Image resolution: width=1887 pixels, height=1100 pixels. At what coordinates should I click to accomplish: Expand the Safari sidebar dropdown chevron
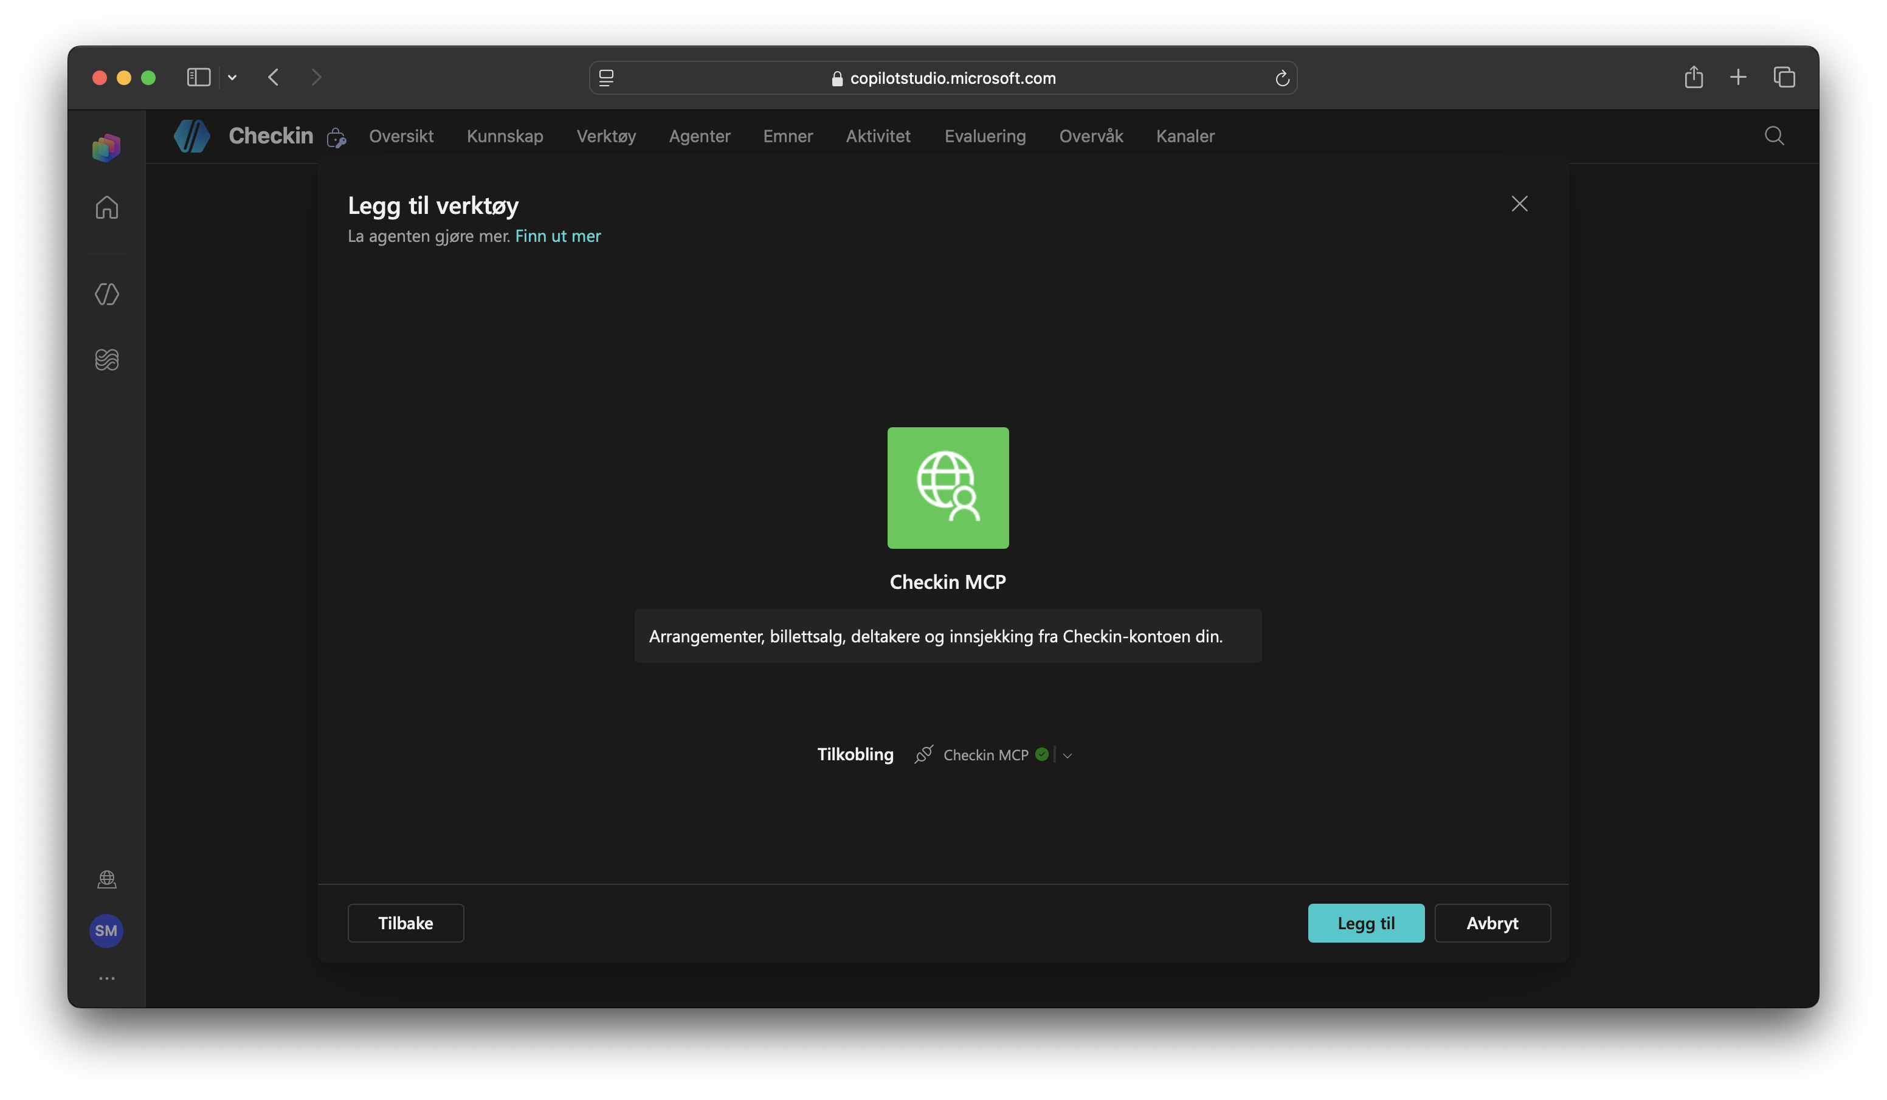[232, 77]
